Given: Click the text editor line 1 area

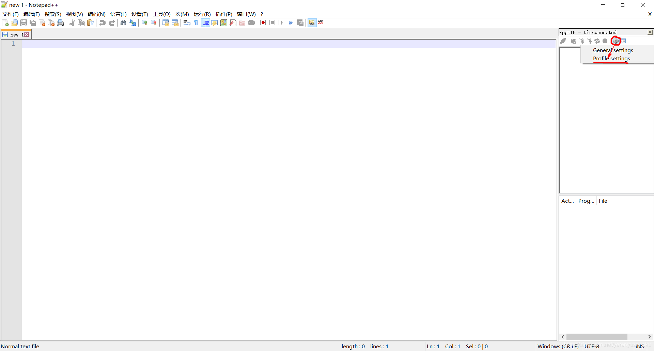Looking at the screenshot, I should pyautogui.click(x=289, y=44).
